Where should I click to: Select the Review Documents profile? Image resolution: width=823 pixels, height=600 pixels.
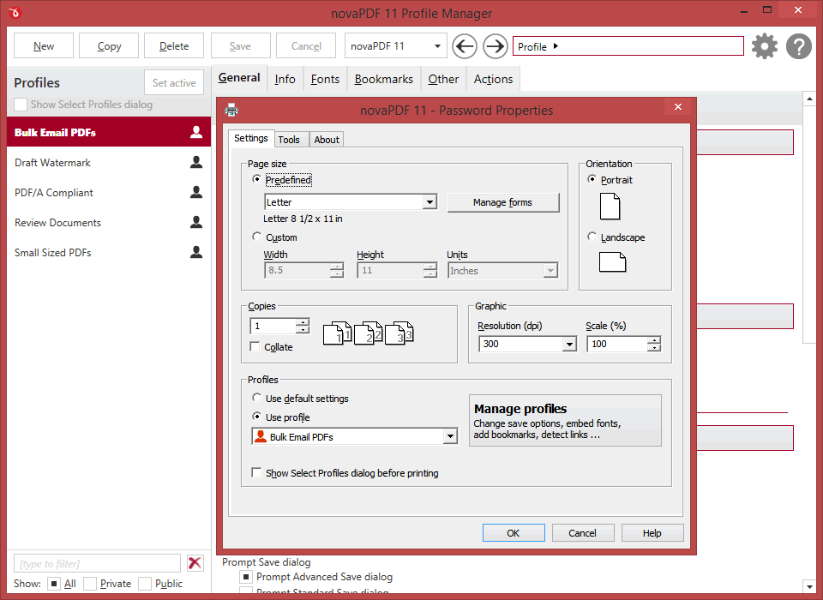(109, 222)
